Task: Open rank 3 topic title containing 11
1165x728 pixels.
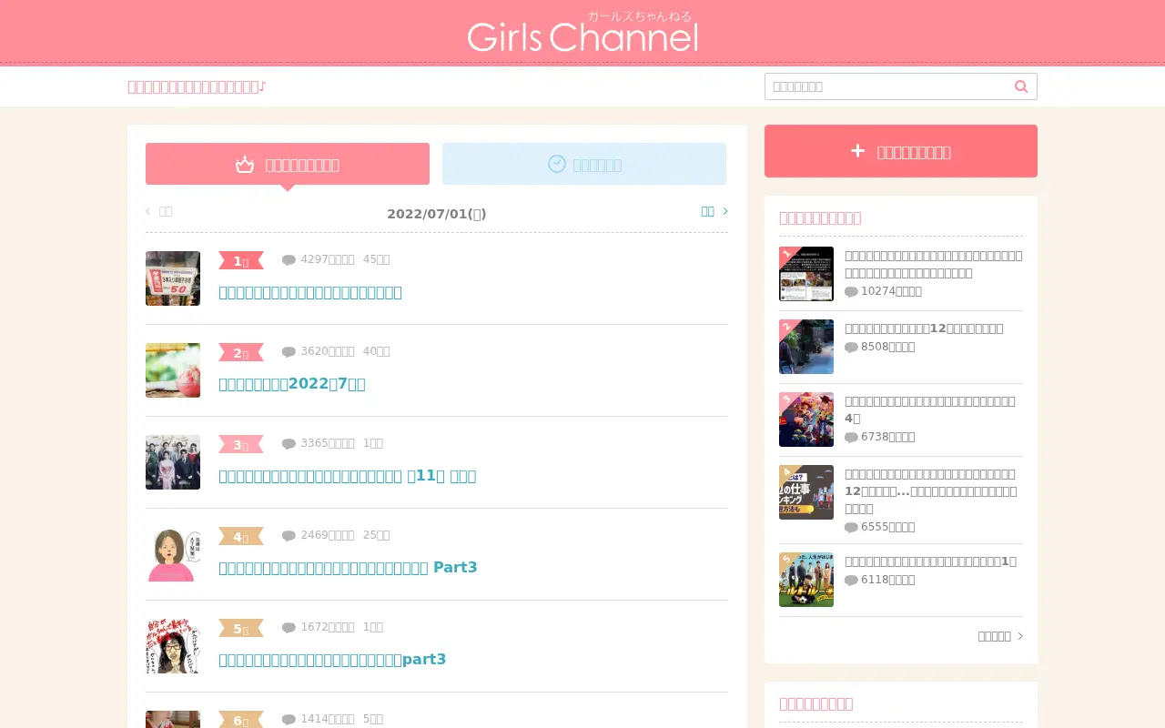Action: [x=348, y=476]
